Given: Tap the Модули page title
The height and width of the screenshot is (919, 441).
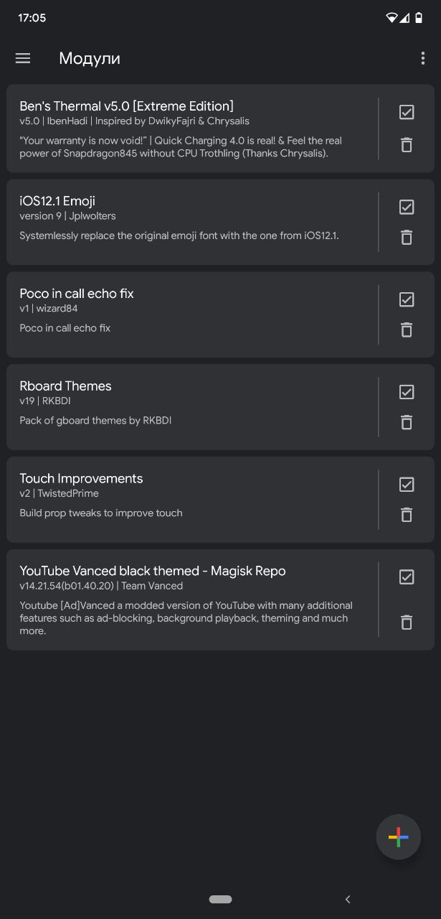Looking at the screenshot, I should [90, 59].
